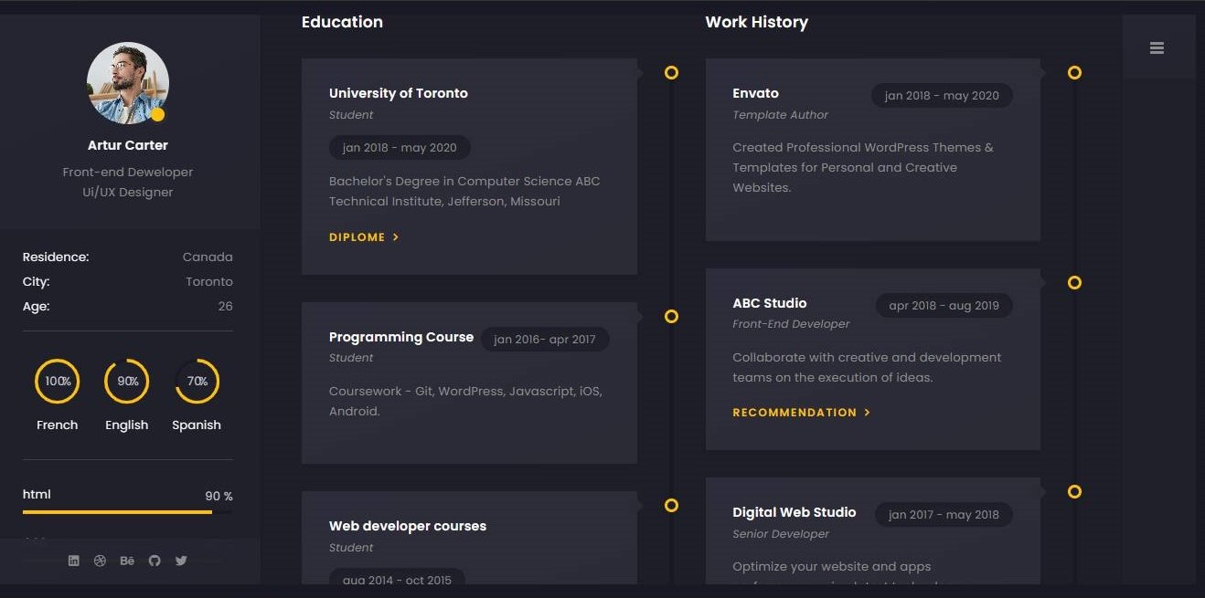Open the LinkedIn profile icon
This screenshot has height=598, width=1205.
click(74, 561)
